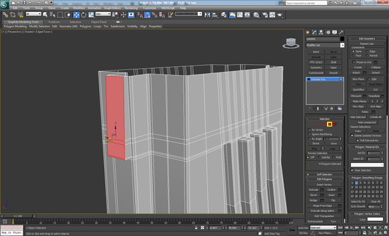Click the object color swatch beside Line009
This screenshot has height=236, width=389.
pos(342,39)
